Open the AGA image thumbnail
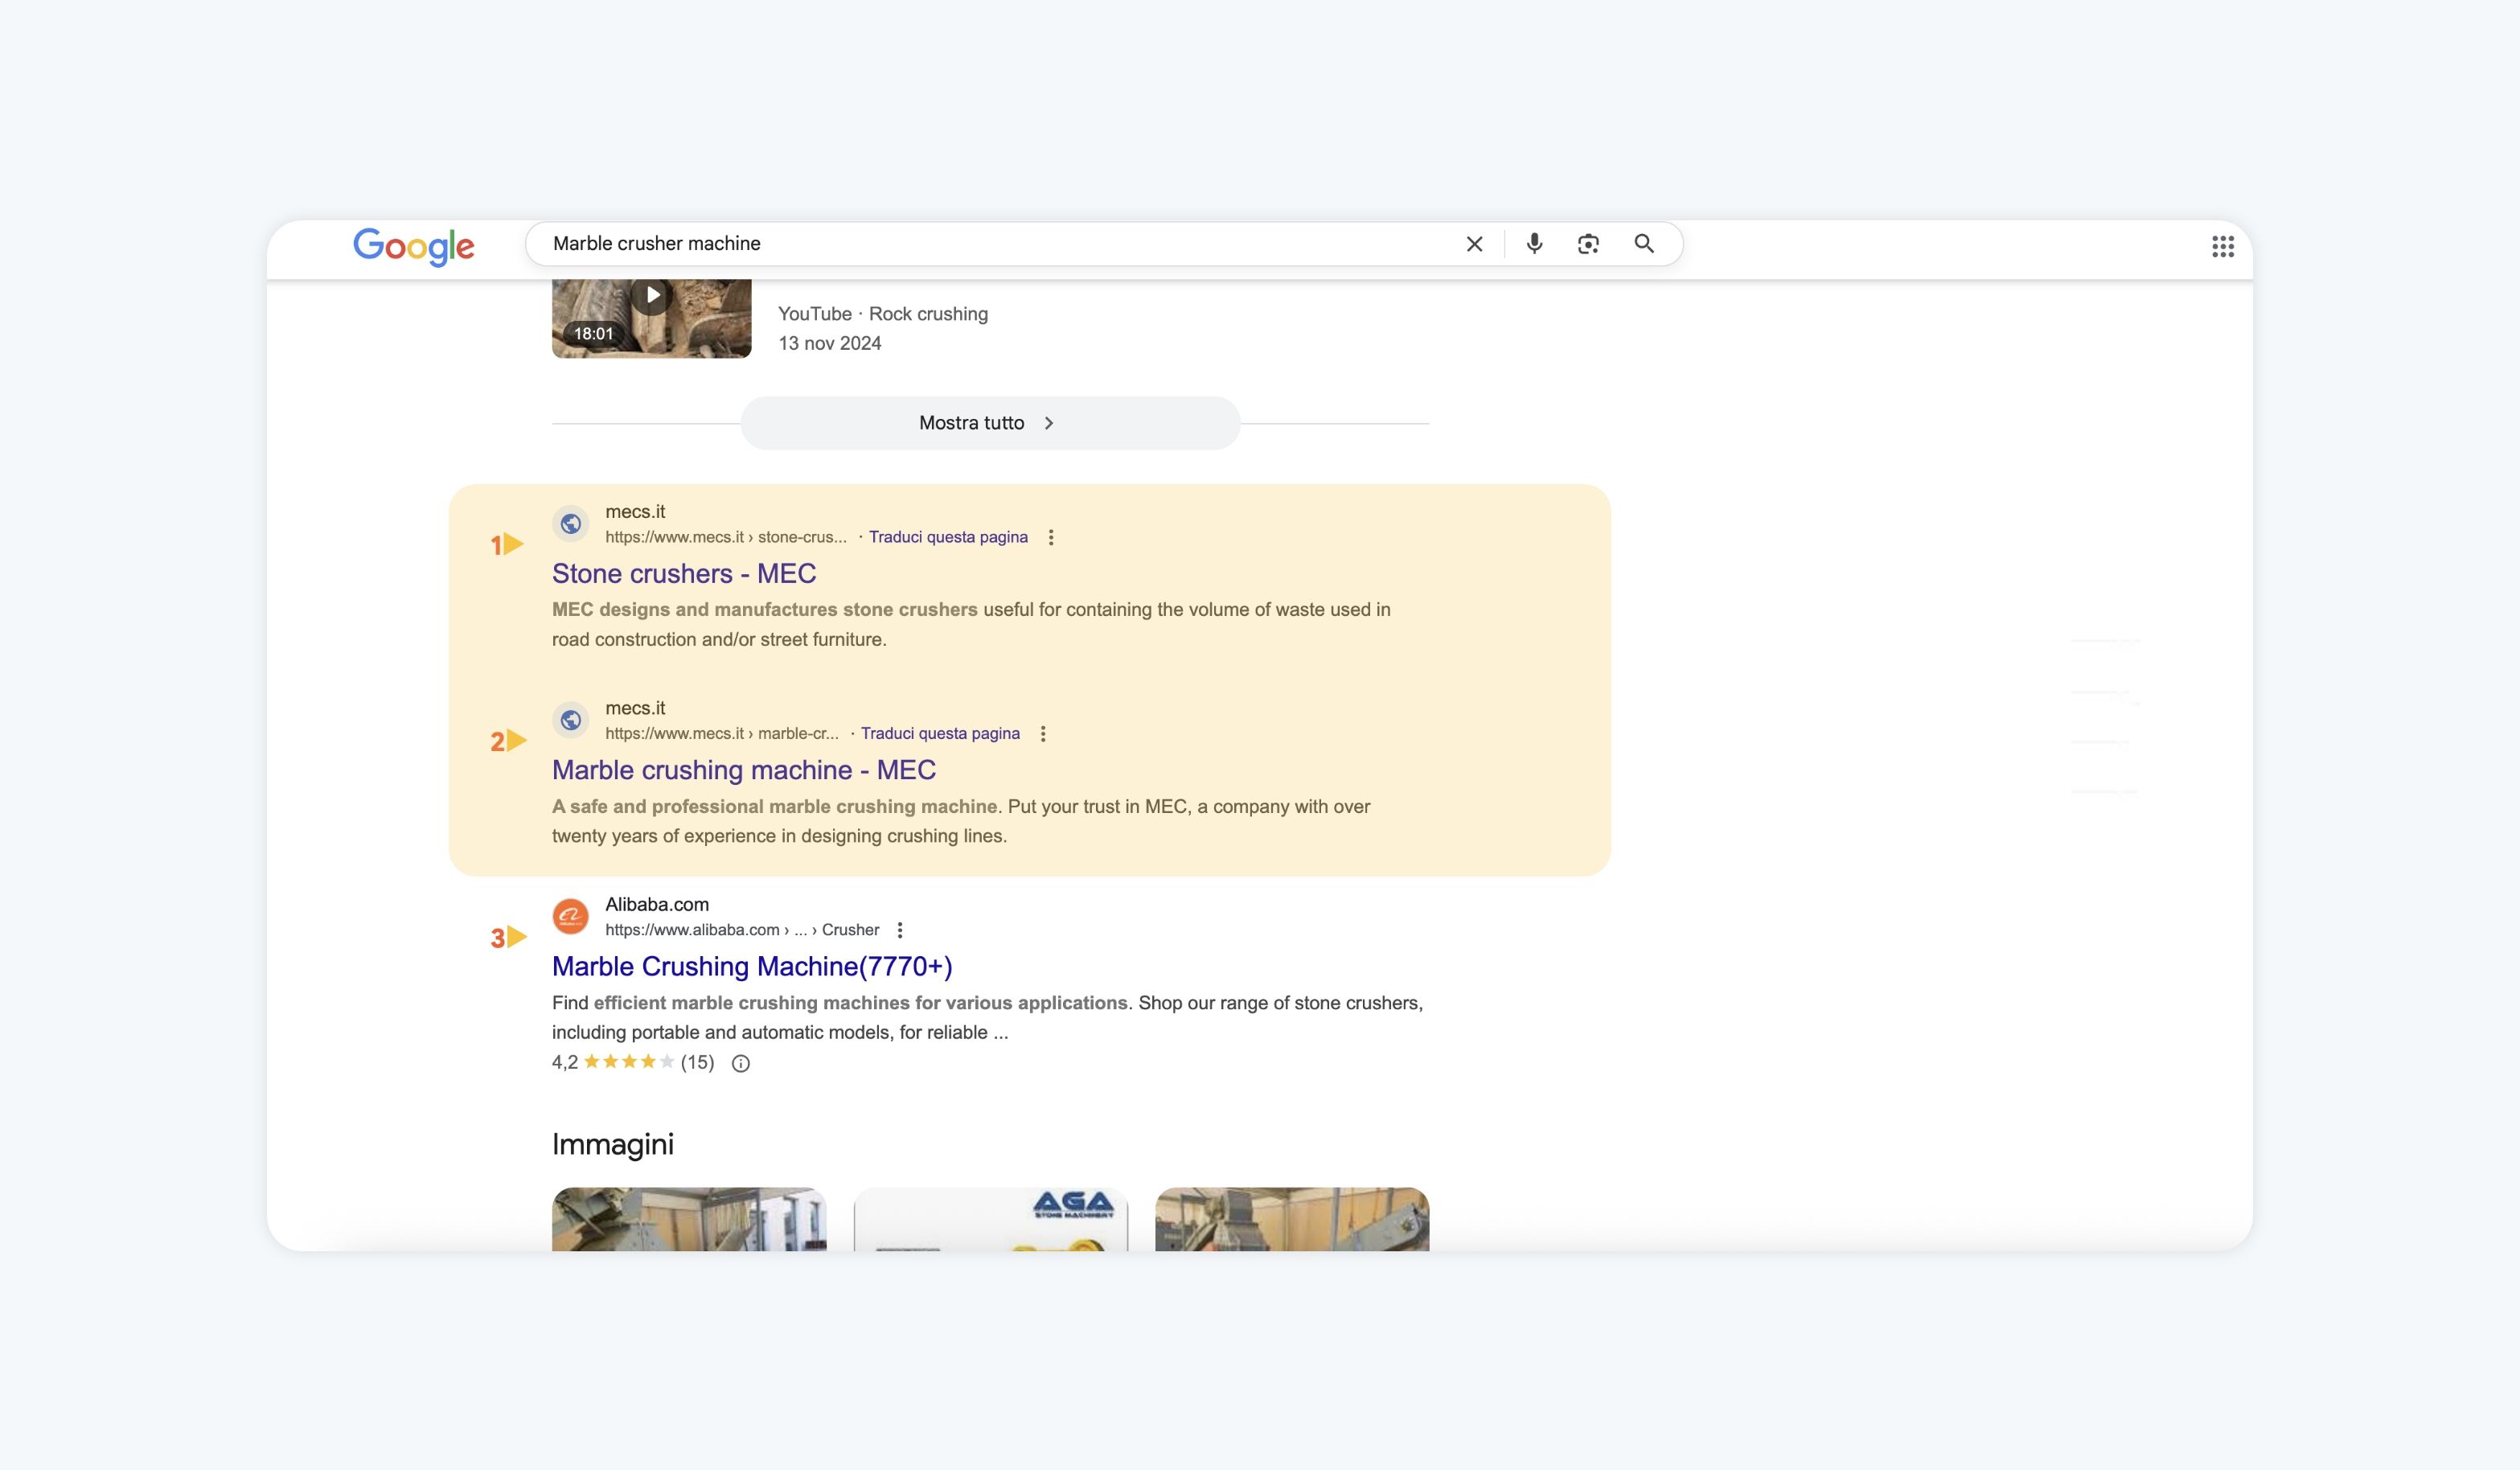Image resolution: width=2520 pixels, height=1470 pixels. [x=990, y=1220]
